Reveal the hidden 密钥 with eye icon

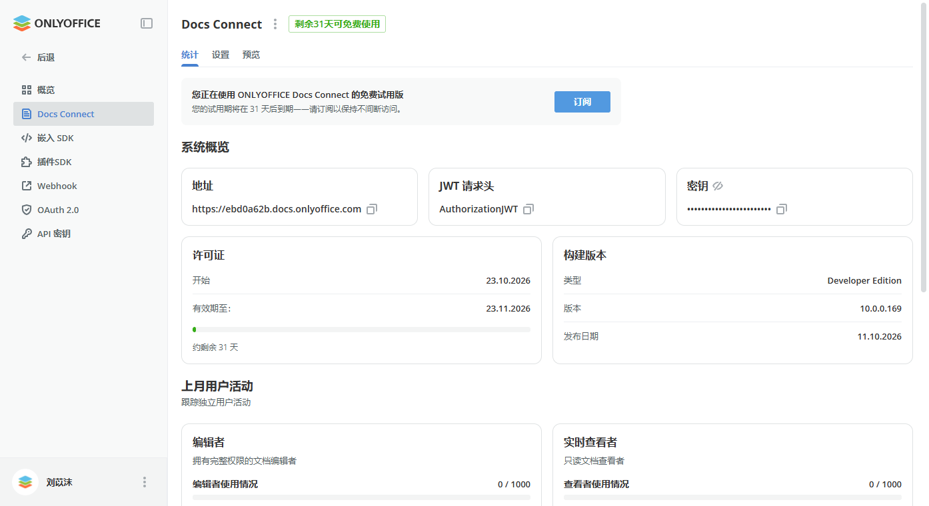pos(718,186)
